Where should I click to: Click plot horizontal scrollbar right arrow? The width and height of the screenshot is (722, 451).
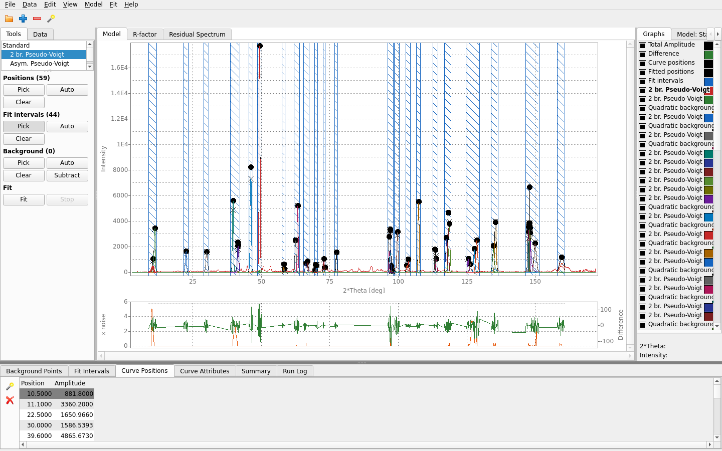click(x=630, y=356)
